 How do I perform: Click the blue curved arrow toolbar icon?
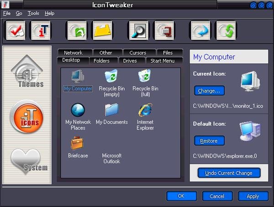click(200, 31)
